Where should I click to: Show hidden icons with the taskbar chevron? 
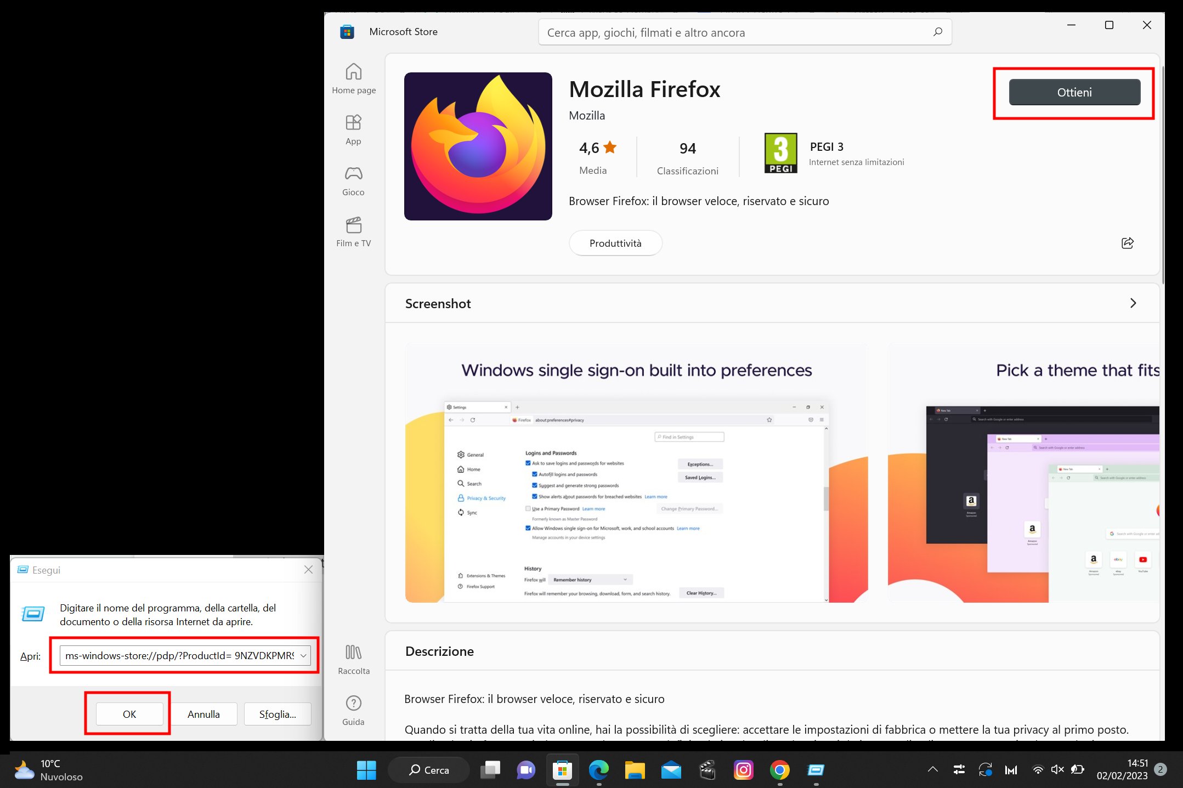pyautogui.click(x=932, y=769)
